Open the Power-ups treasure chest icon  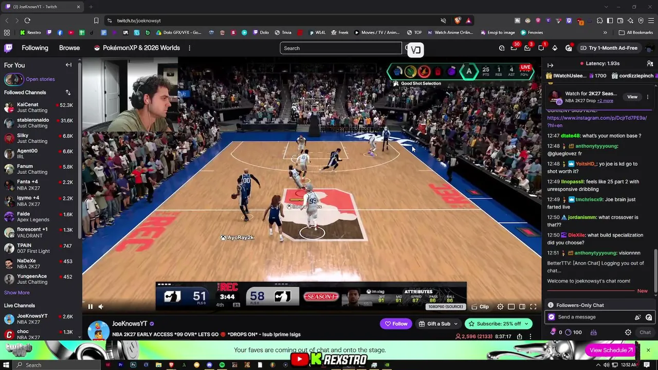(x=593, y=332)
